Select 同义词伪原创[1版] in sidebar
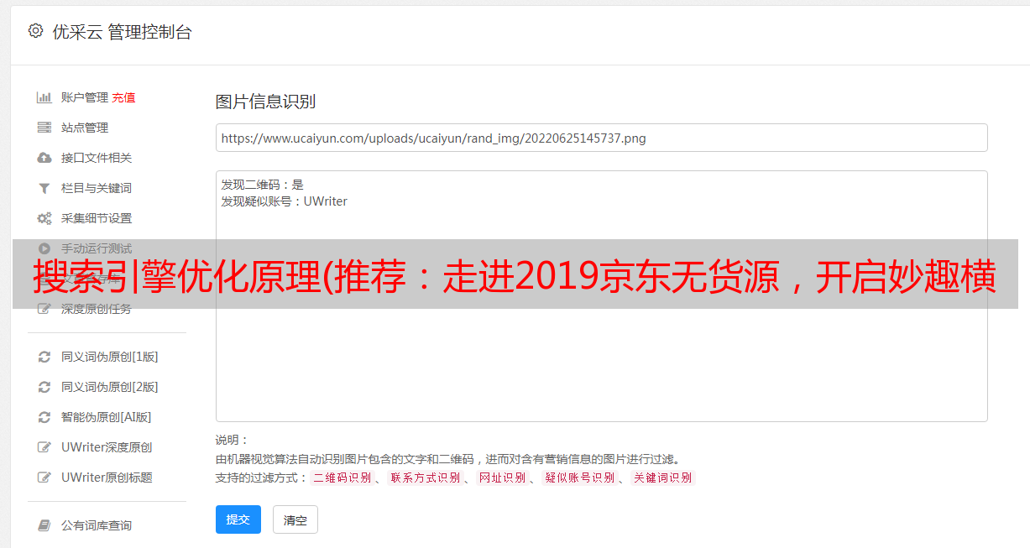Image resolution: width=1030 pixels, height=548 pixels. (110, 357)
